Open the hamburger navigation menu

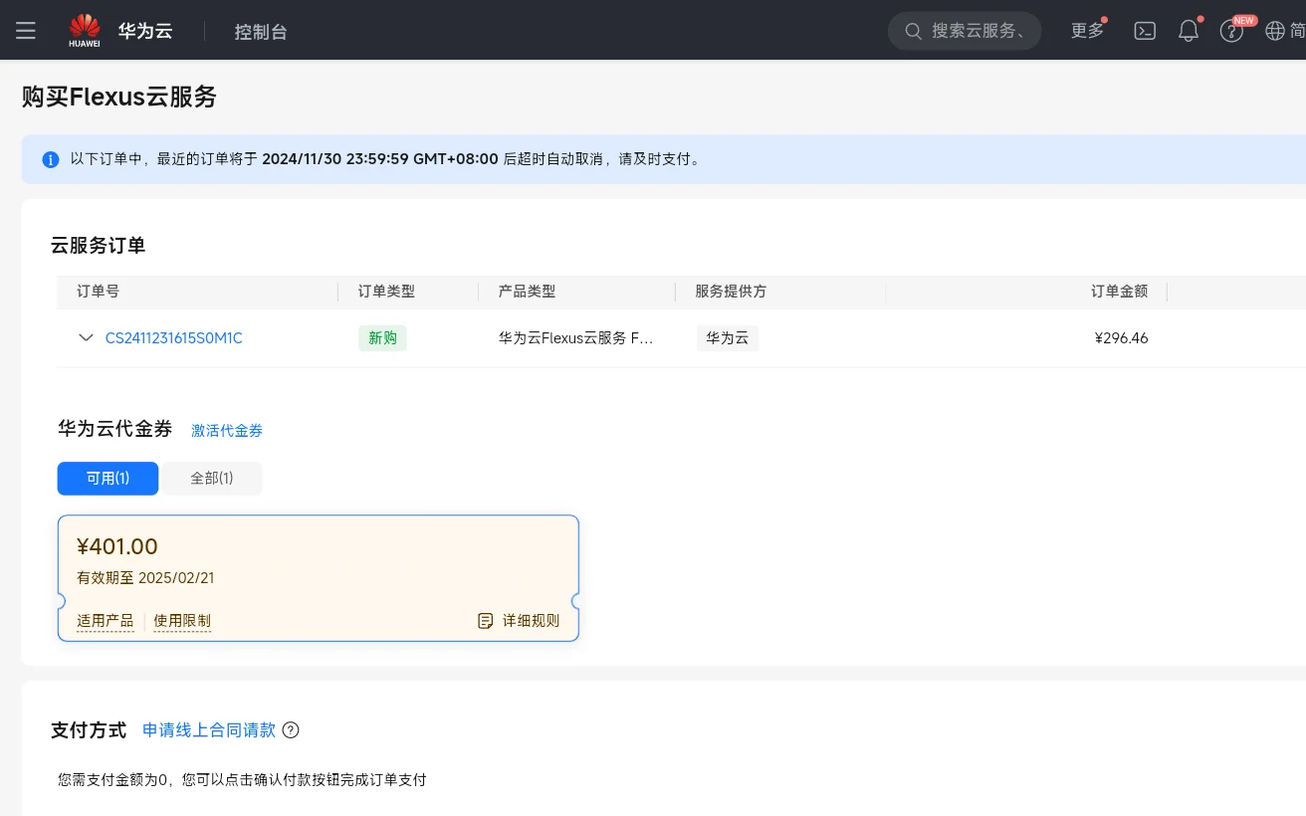26,31
